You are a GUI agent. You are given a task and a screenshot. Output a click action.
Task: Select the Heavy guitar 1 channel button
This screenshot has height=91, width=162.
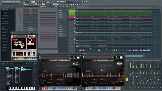(x=31, y=15)
